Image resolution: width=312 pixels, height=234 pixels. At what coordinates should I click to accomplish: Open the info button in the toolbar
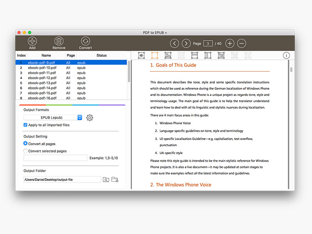[x=286, y=55]
